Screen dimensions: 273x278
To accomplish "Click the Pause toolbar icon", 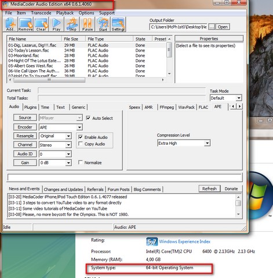I will (x=88, y=24).
